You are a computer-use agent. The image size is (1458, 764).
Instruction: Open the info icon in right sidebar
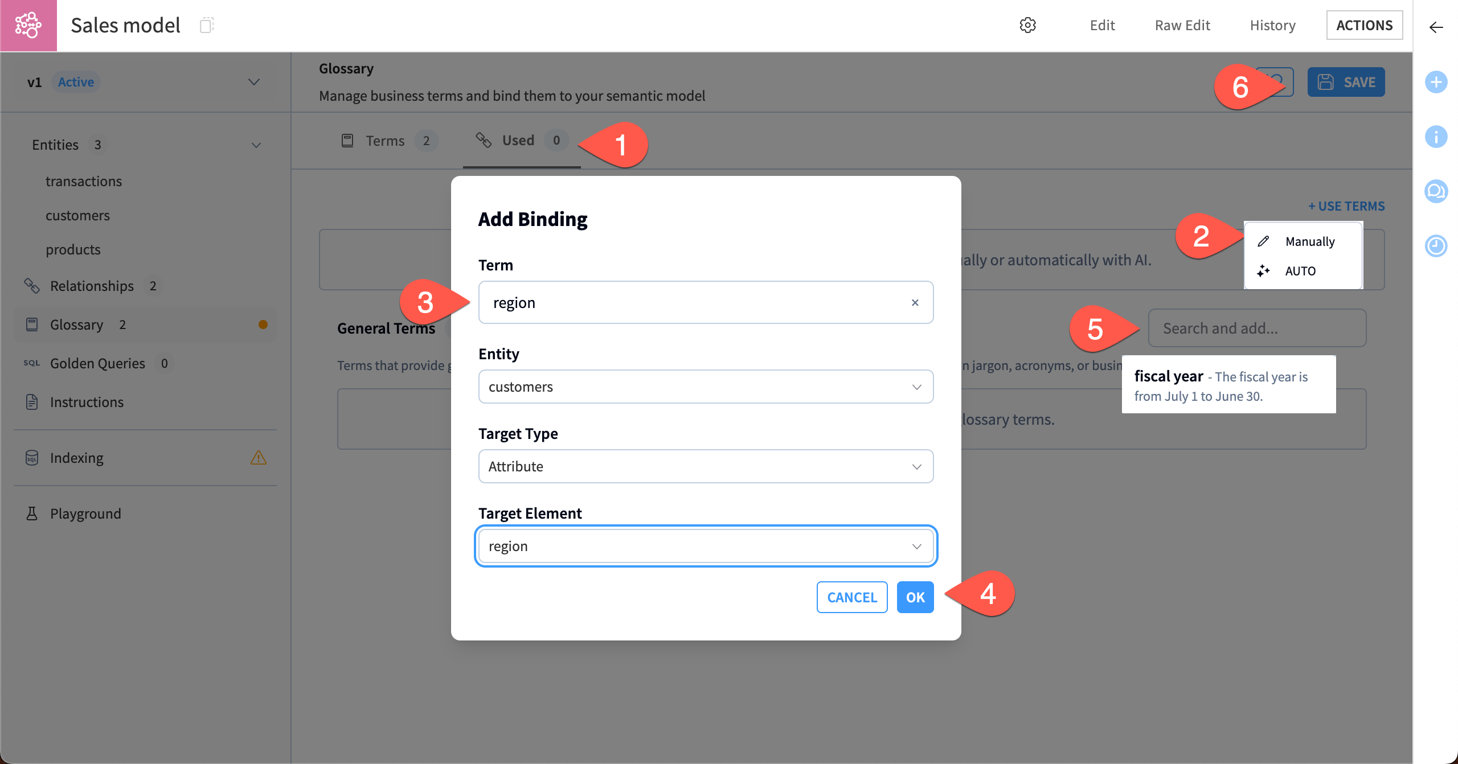pyautogui.click(x=1436, y=137)
